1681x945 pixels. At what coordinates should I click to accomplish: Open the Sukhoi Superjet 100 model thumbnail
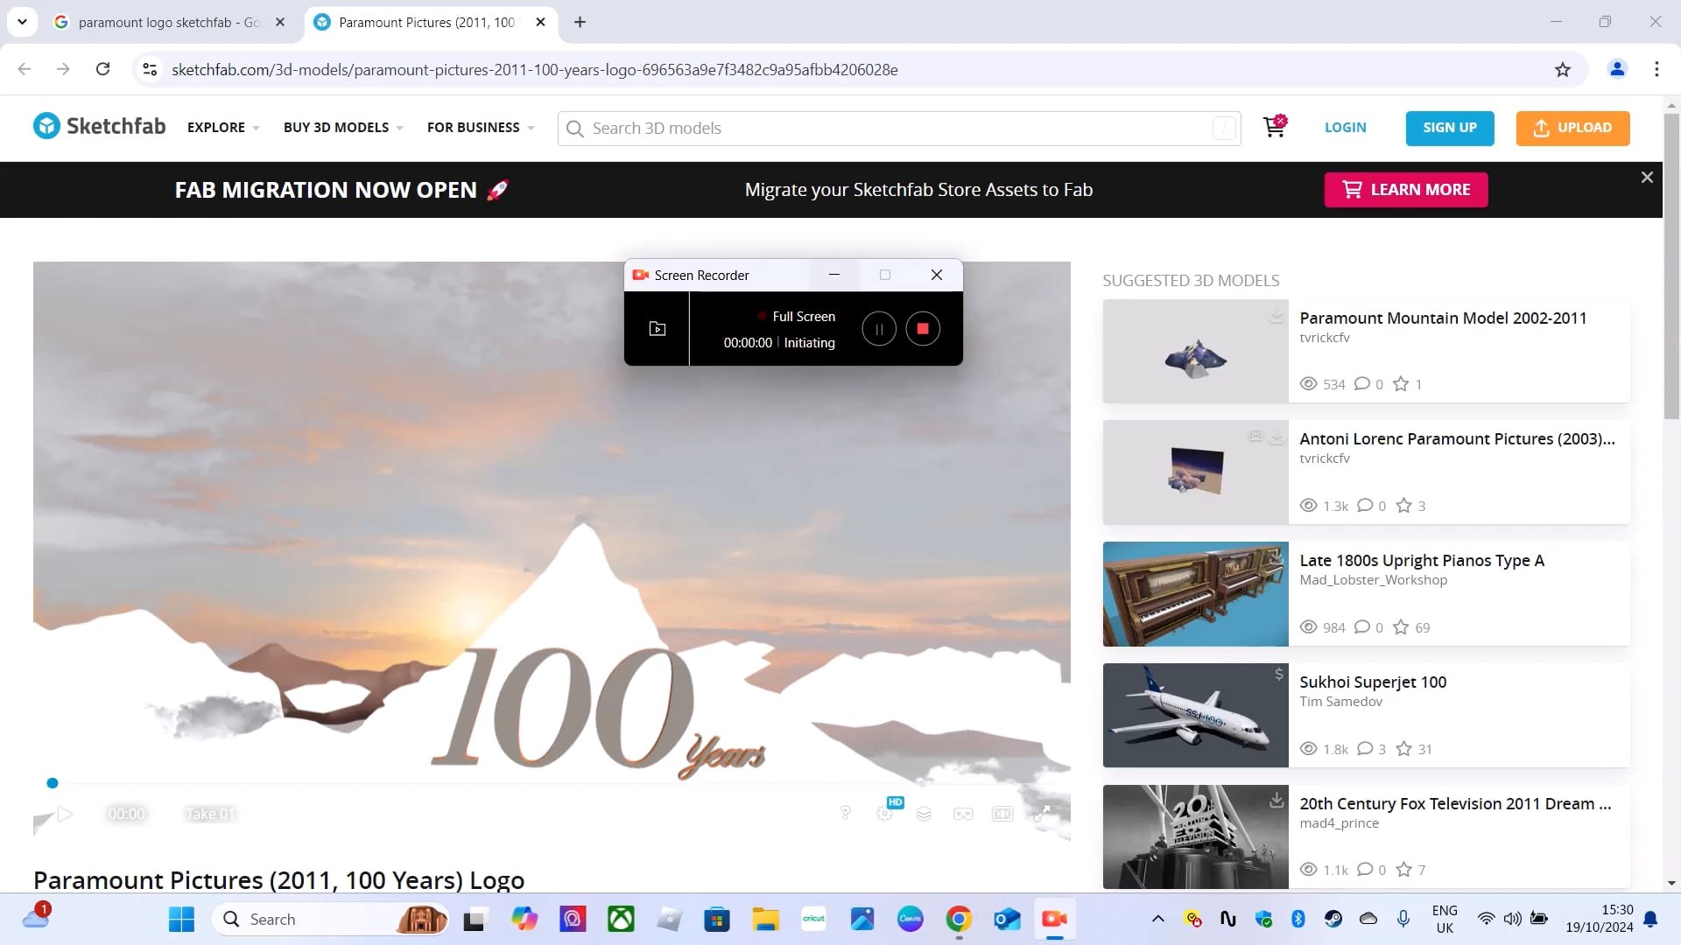pyautogui.click(x=1195, y=715)
